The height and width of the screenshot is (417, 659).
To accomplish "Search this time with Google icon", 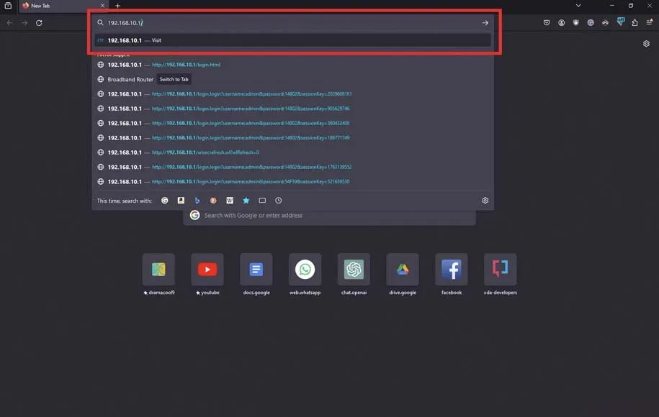I will click(x=165, y=201).
